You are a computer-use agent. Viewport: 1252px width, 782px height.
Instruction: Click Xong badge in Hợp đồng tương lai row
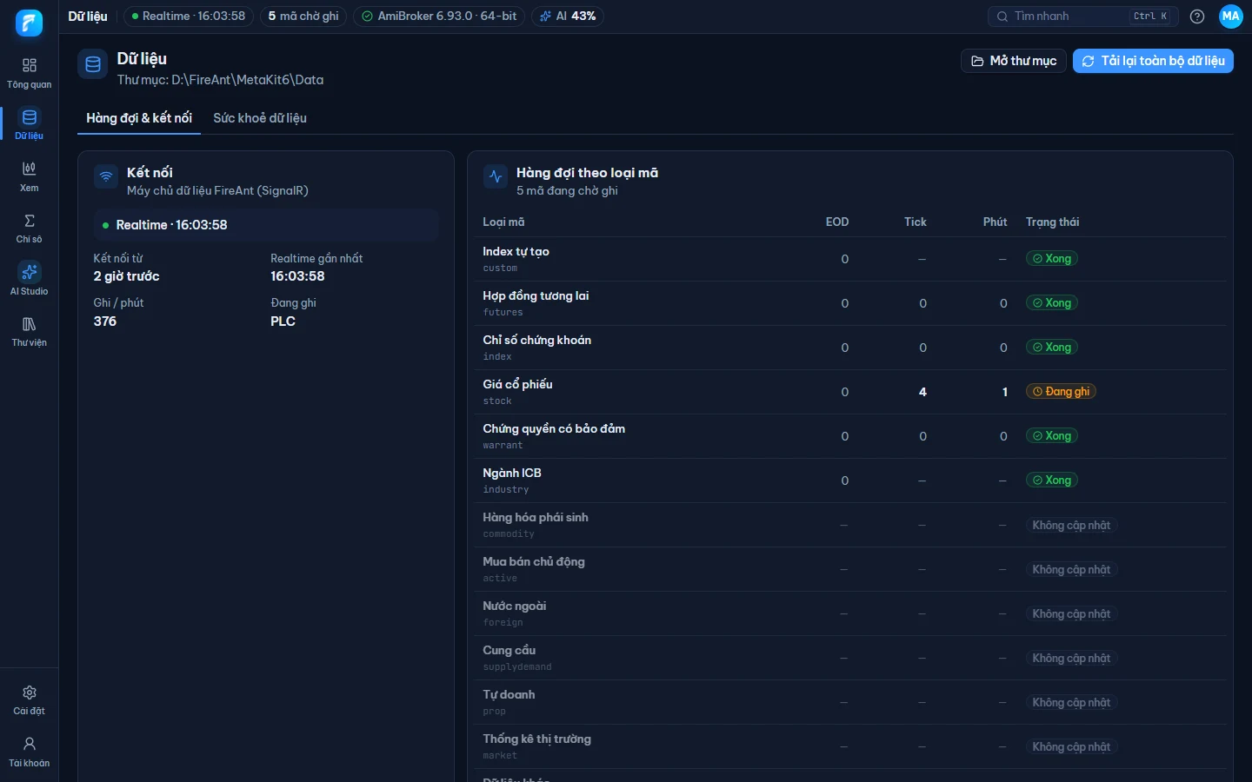coord(1052,303)
